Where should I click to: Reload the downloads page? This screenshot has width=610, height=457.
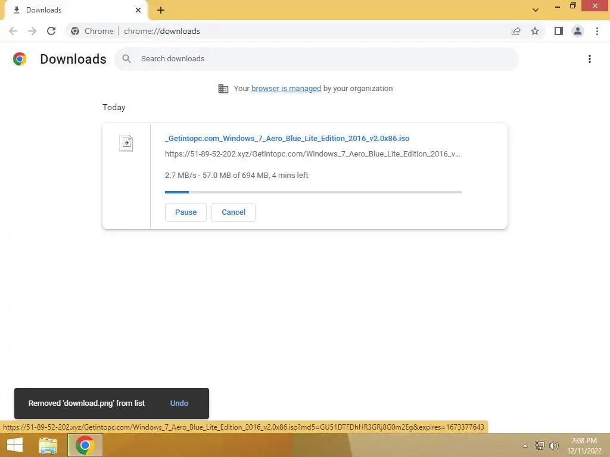pyautogui.click(x=51, y=31)
